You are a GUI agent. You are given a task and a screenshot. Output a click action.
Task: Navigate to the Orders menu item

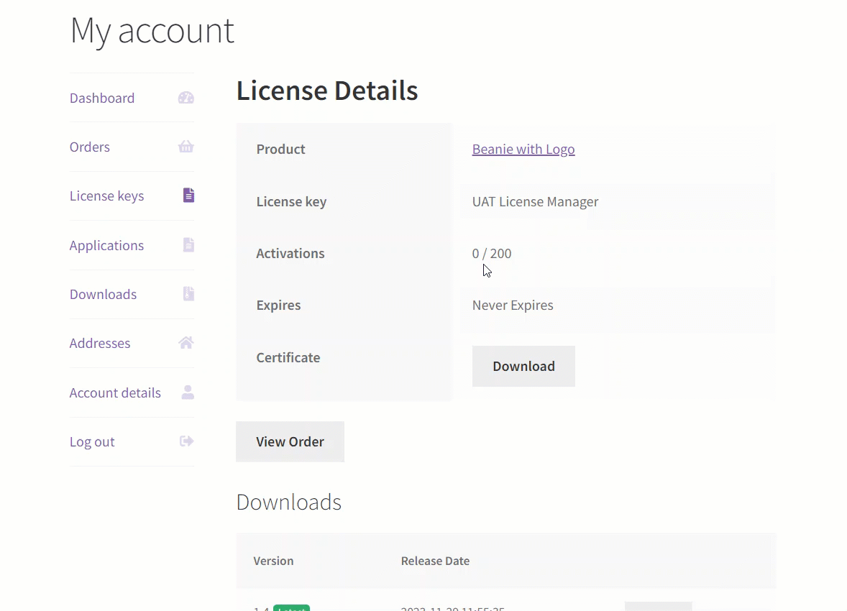click(x=89, y=147)
